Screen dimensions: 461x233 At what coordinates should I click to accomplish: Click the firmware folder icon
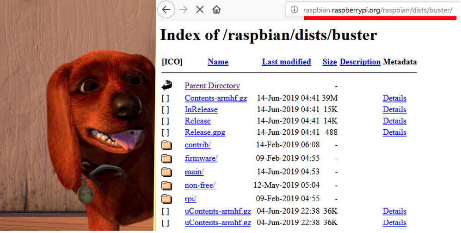click(x=167, y=158)
